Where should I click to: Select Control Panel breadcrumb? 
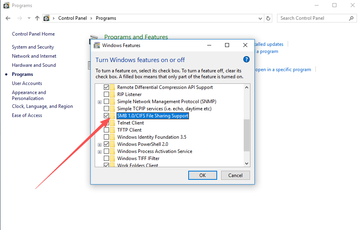point(73,18)
